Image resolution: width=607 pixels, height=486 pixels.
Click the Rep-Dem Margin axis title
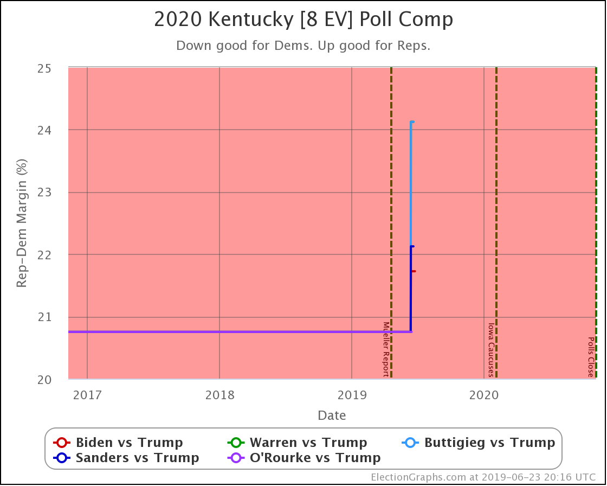click(x=22, y=223)
